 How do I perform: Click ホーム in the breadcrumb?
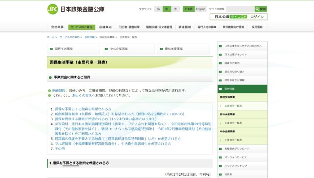(51, 37)
